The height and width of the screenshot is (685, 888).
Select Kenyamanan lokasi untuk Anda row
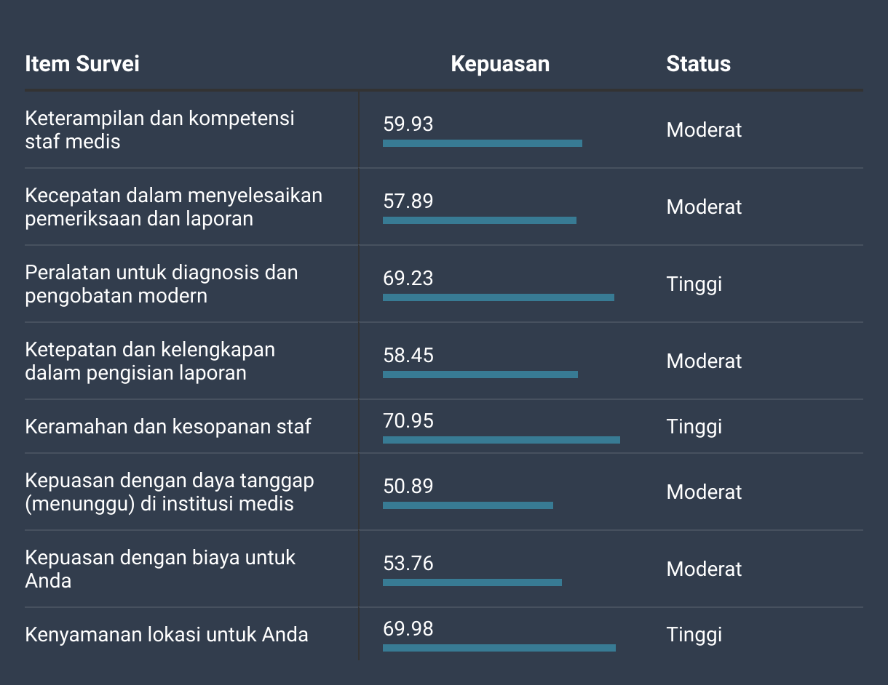pyautogui.click(x=444, y=634)
